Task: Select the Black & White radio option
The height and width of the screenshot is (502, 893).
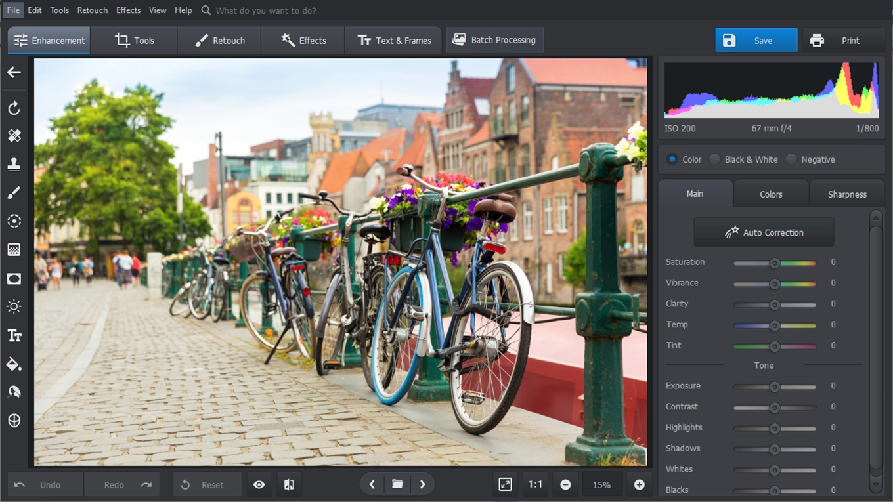Action: click(714, 159)
